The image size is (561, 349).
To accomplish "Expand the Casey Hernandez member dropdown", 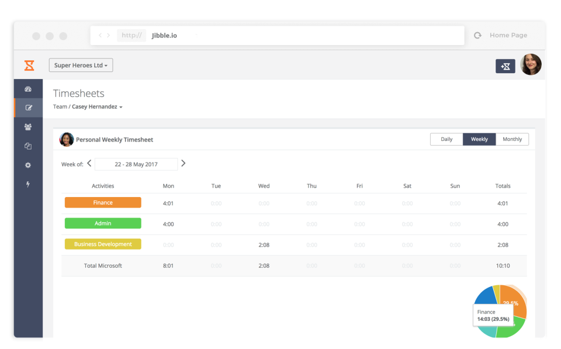I will 97,106.
